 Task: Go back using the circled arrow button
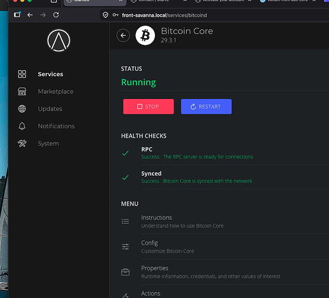123,36
